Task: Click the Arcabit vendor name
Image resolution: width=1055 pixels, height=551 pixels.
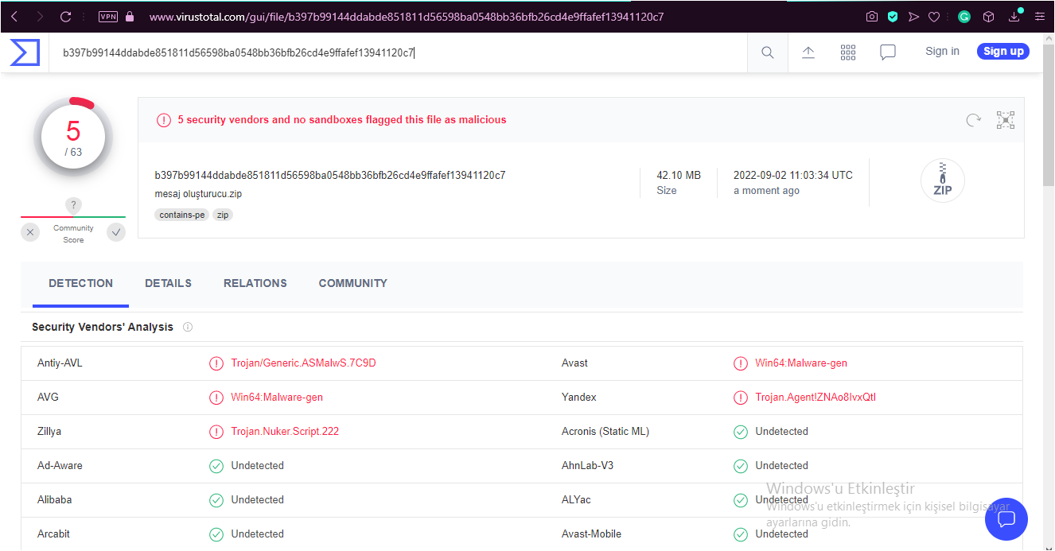Action: point(53,534)
